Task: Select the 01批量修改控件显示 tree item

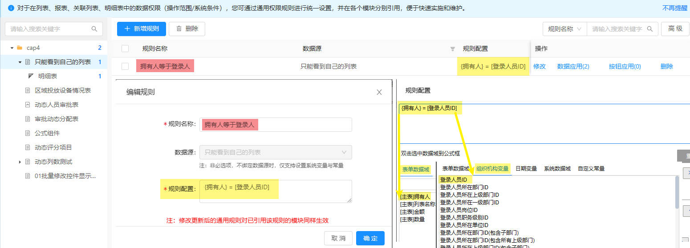Action: (x=65, y=176)
